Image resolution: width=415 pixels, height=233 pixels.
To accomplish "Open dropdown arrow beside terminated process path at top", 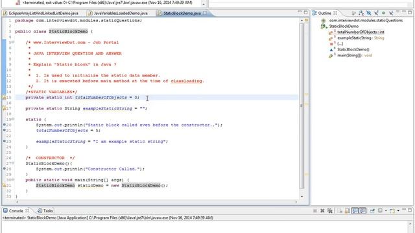I will [x=203, y=5].
